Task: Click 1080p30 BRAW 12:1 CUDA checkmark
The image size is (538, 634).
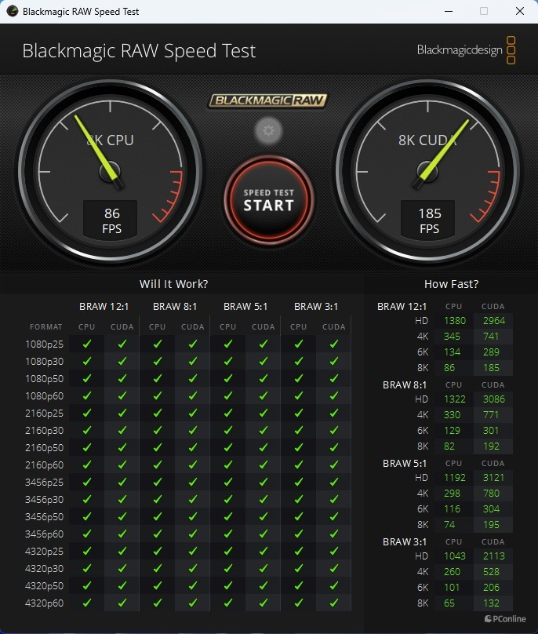Action: click(x=122, y=361)
